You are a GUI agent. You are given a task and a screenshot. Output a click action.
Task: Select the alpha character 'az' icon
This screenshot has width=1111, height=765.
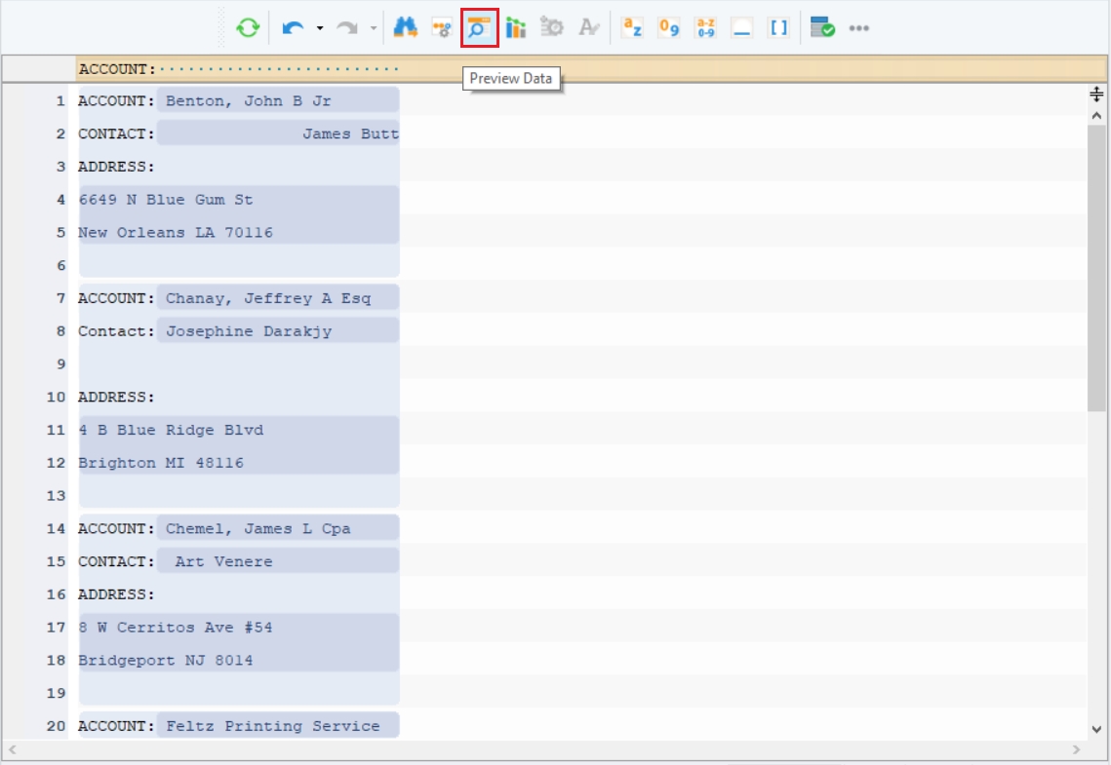coord(632,28)
